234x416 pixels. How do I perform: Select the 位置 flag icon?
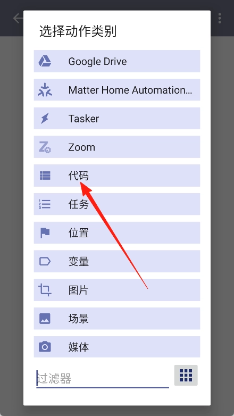[45, 233]
